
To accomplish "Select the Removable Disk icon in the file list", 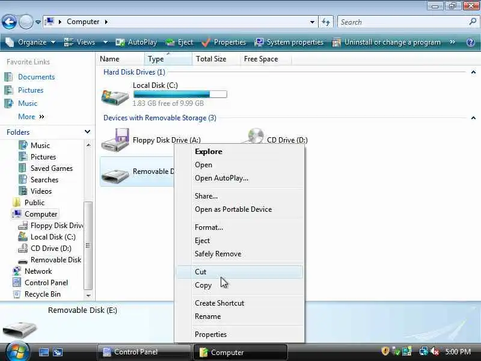I will pyautogui.click(x=115, y=176).
